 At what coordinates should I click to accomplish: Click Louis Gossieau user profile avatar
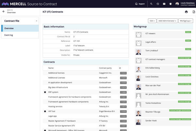pos(177,4)
